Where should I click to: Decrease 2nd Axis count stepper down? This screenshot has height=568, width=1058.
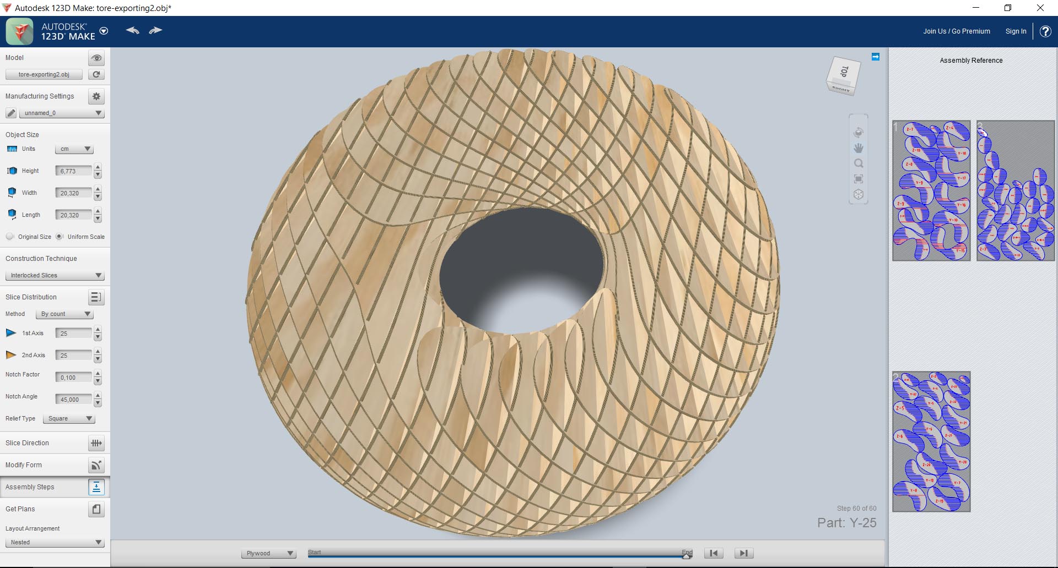tap(98, 359)
